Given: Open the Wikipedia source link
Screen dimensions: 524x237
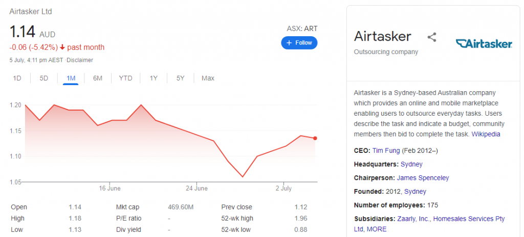Looking at the screenshot, I should tap(486, 134).
